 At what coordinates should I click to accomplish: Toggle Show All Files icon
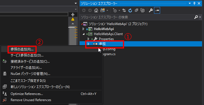pyautogui.click(x=143, y=11)
